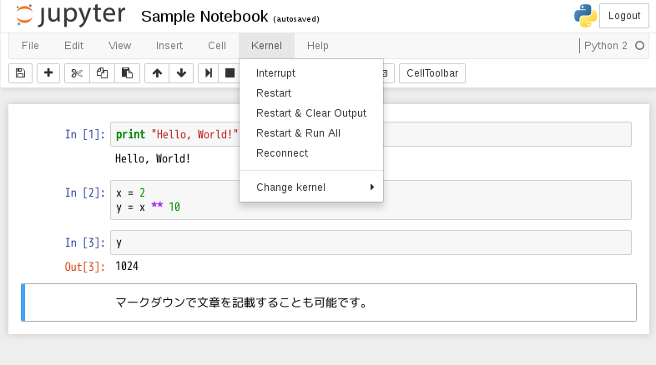Click the kernel idle status circle

(640, 46)
